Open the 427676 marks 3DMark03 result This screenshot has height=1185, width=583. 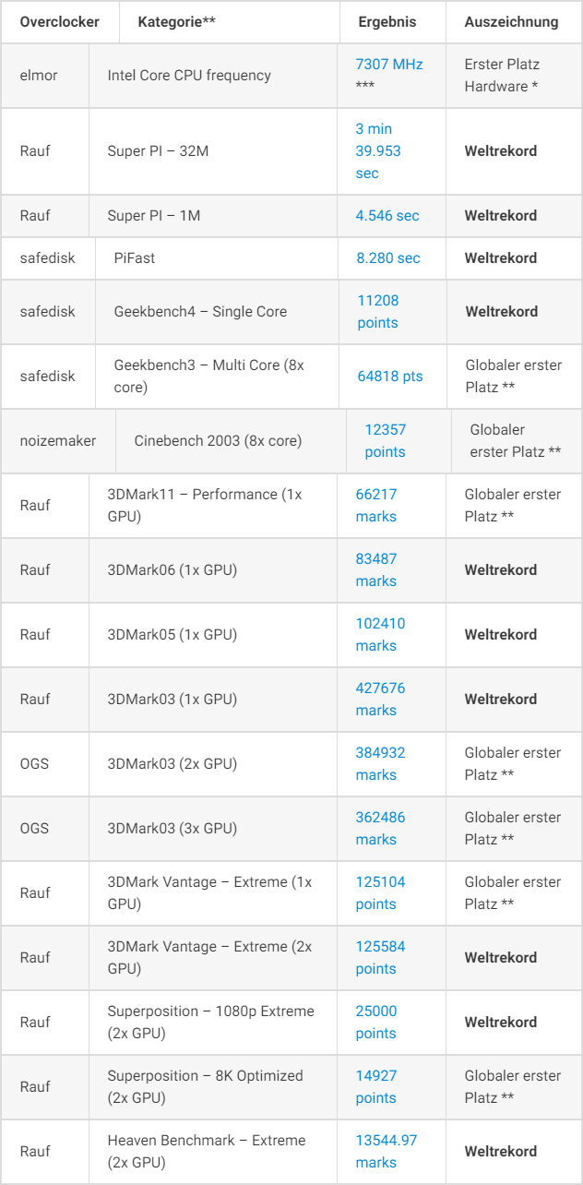point(380,700)
